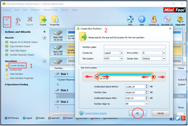Image resolution: width=188 pixels, height=126 pixels.
Task: Open the File System dropdown
Action: 122,59
